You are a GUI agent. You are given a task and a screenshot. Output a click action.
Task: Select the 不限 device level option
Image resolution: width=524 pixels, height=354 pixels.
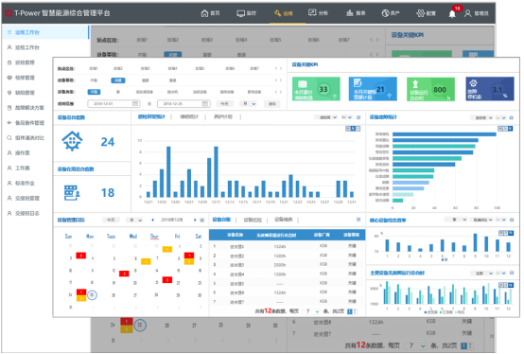tap(94, 80)
